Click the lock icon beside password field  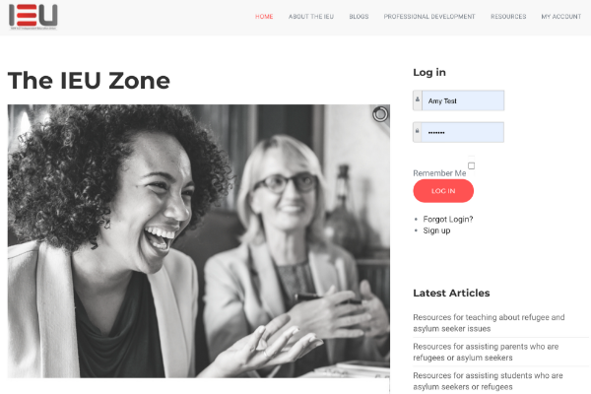(418, 132)
